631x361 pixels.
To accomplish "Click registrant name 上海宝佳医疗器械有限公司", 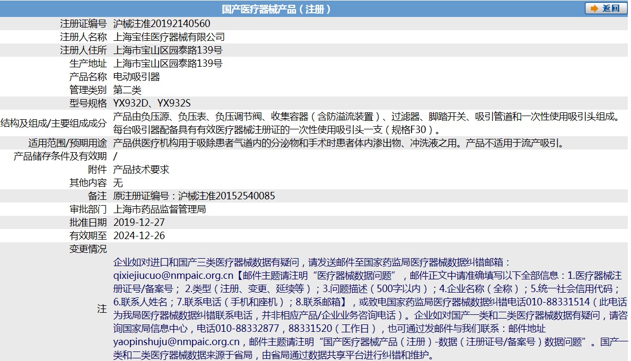I will [169, 37].
